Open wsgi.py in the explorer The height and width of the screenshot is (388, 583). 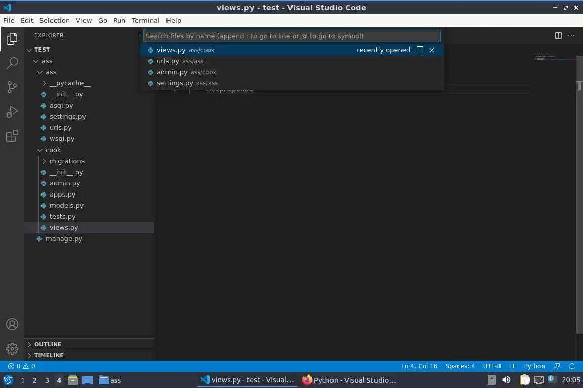89,139
